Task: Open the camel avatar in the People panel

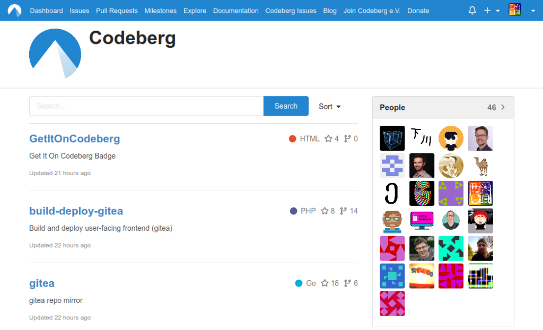Action: tap(480, 166)
